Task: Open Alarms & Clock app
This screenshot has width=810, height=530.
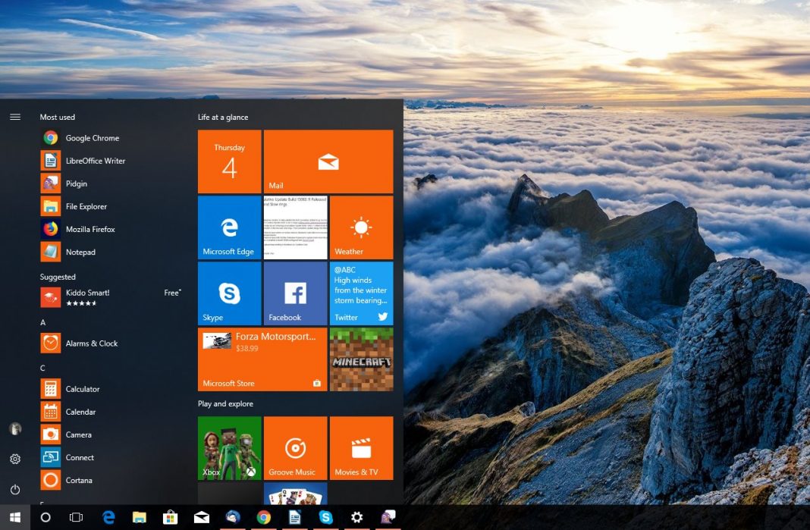Action: click(110, 343)
